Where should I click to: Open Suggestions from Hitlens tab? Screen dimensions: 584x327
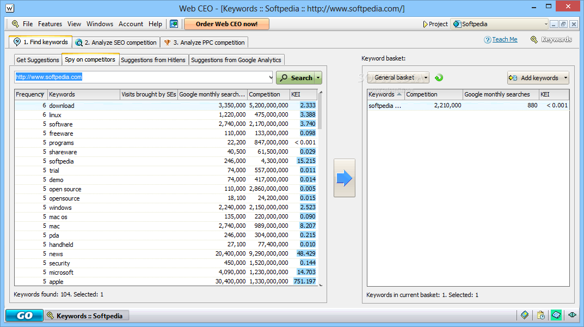click(x=153, y=59)
